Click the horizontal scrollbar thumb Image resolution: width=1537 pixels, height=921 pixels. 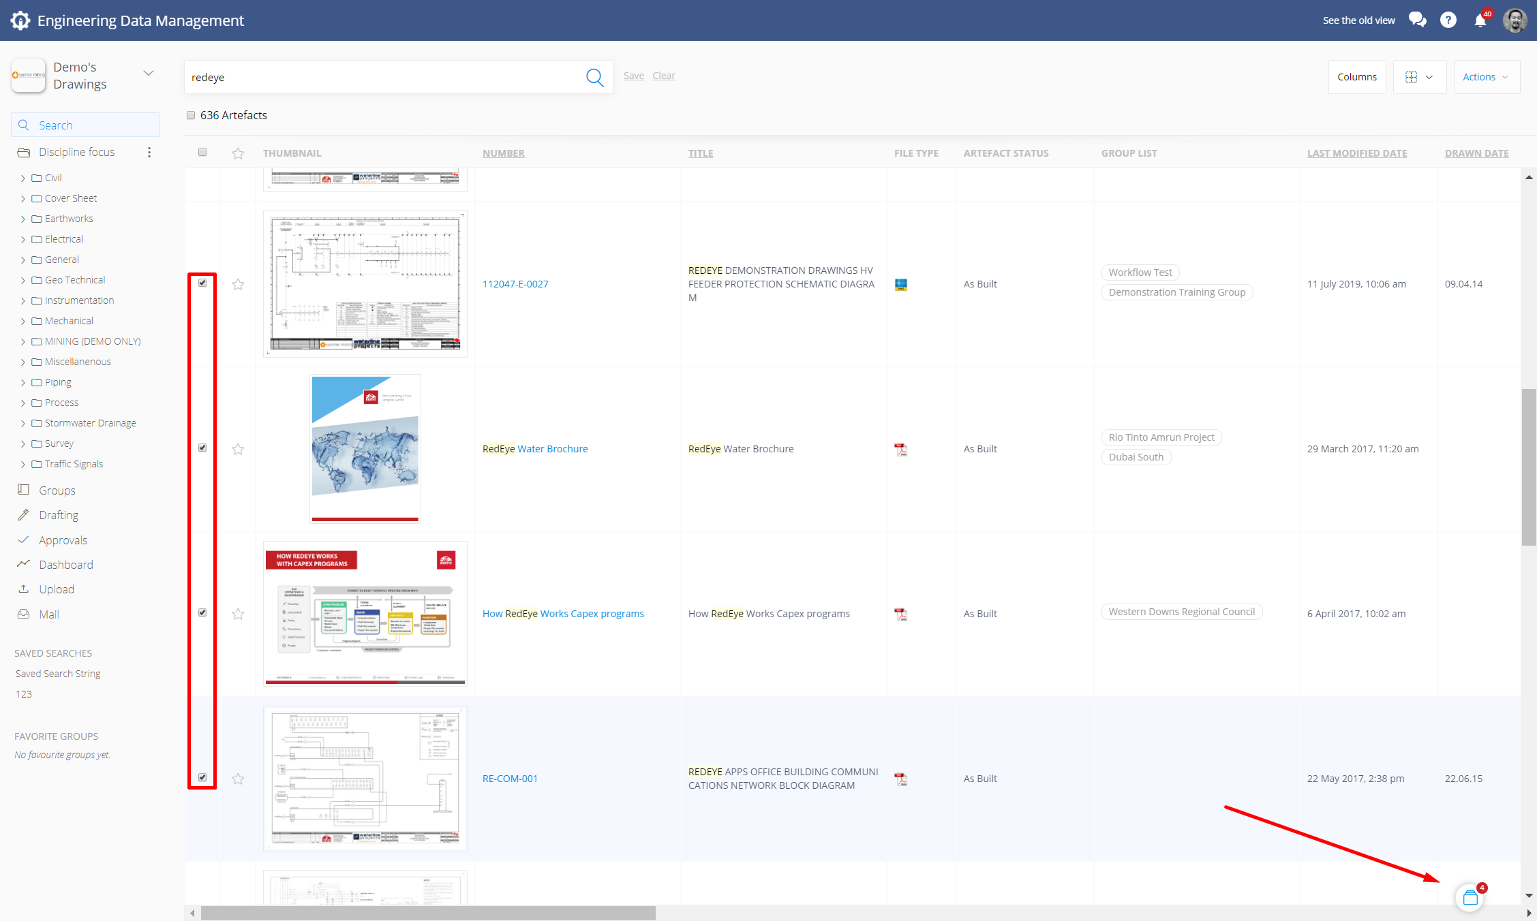coord(428,914)
